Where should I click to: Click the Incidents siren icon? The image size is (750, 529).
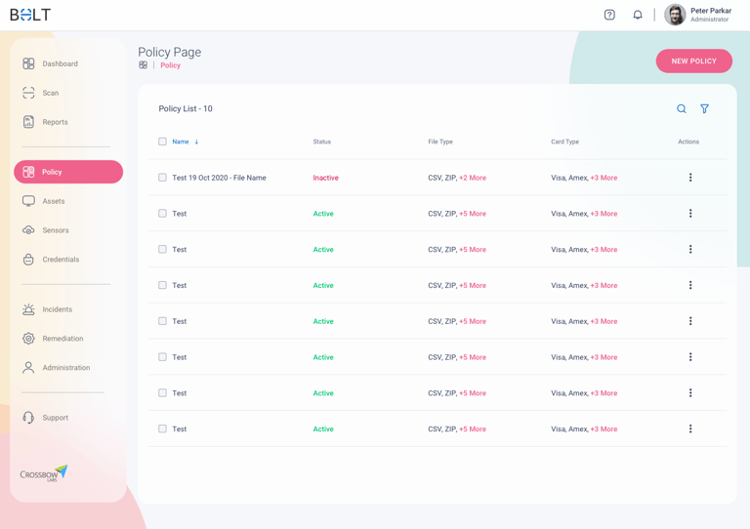click(x=28, y=309)
